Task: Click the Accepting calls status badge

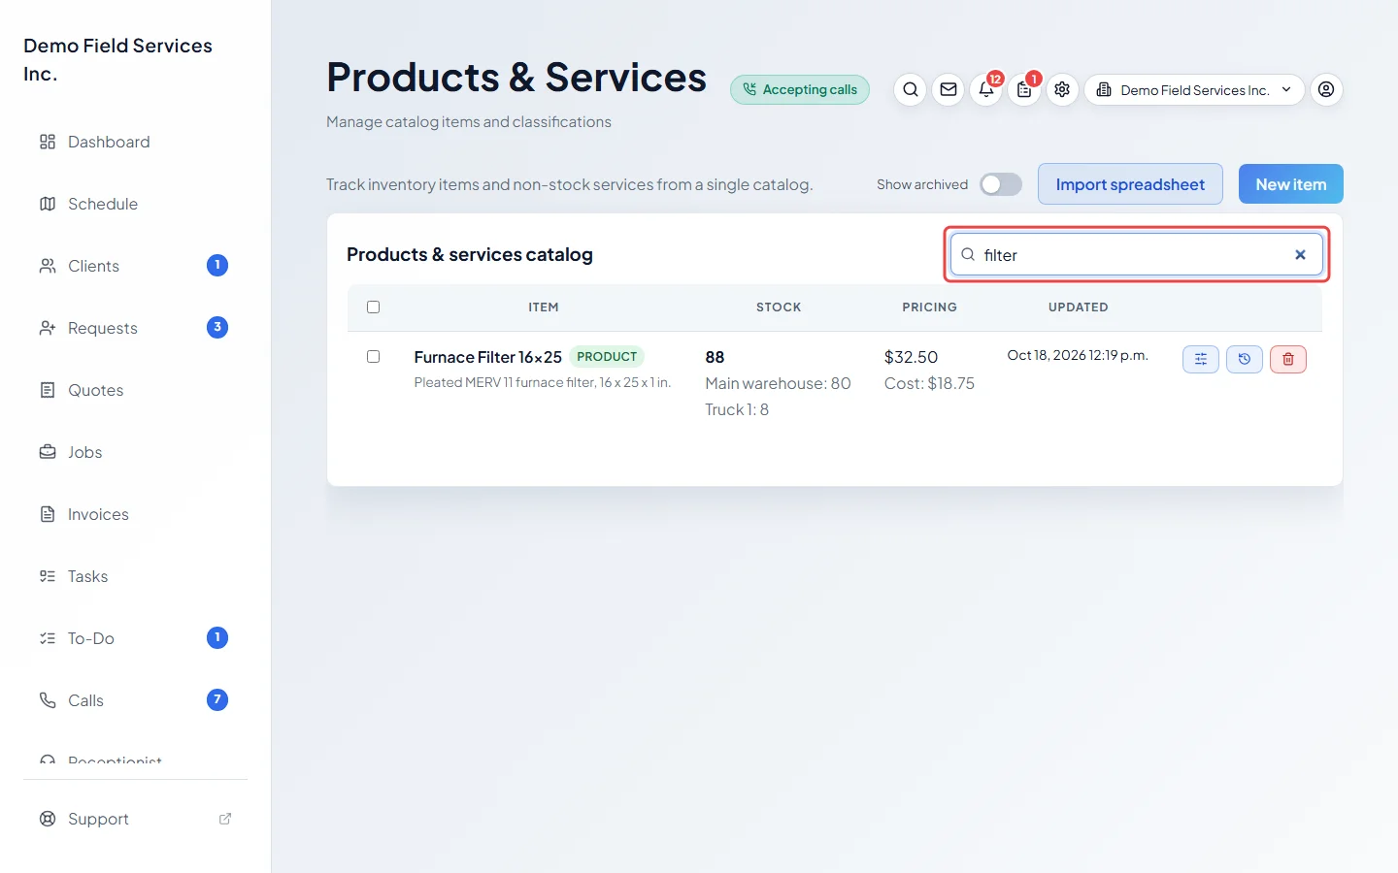Action: pos(800,89)
